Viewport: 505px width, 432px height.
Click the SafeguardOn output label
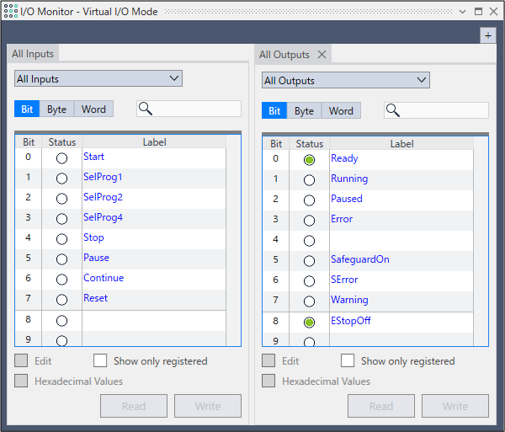coord(359,259)
